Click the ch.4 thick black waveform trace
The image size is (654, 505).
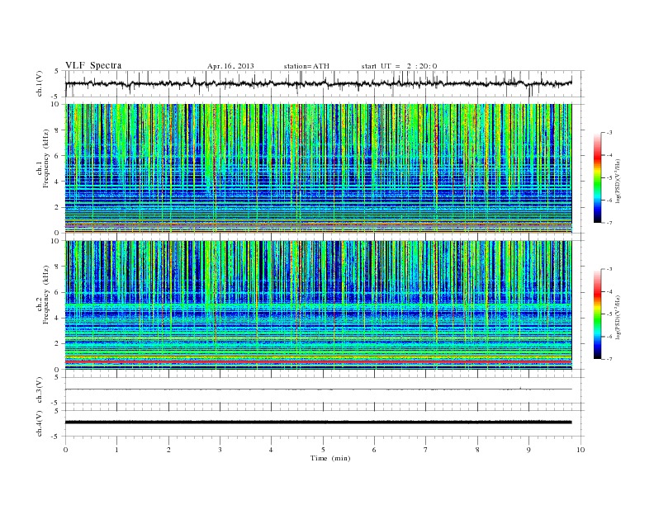click(x=318, y=422)
